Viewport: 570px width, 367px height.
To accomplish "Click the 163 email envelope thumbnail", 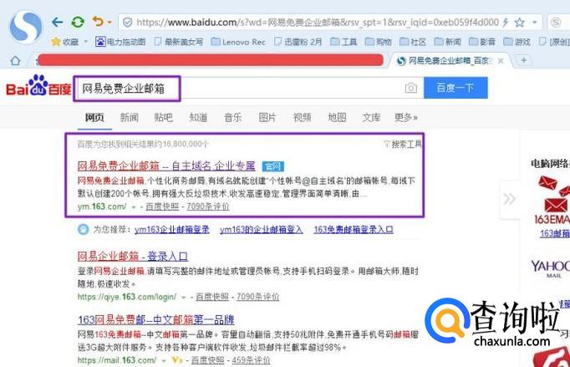I will pyautogui.click(x=552, y=199).
